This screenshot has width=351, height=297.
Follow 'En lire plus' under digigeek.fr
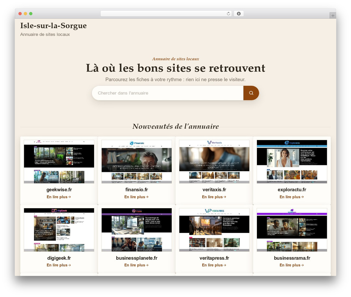tap(59, 265)
